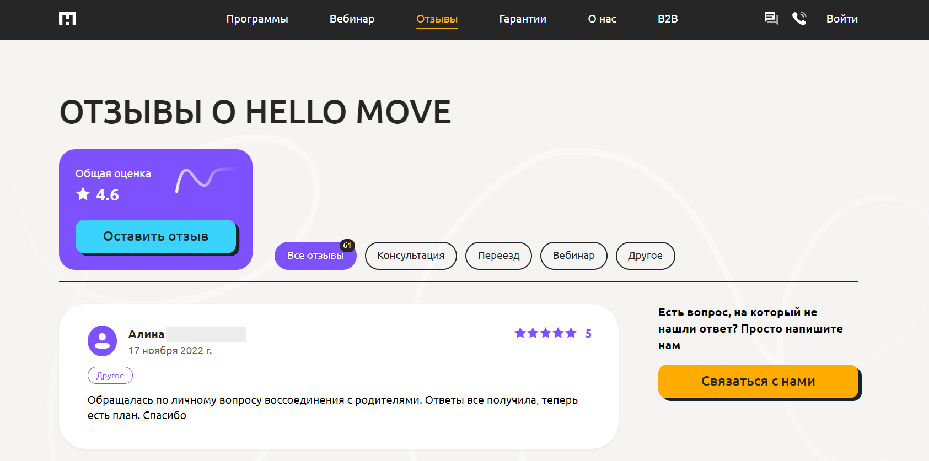
Task: Filter reviews by Консультация
Action: click(411, 256)
